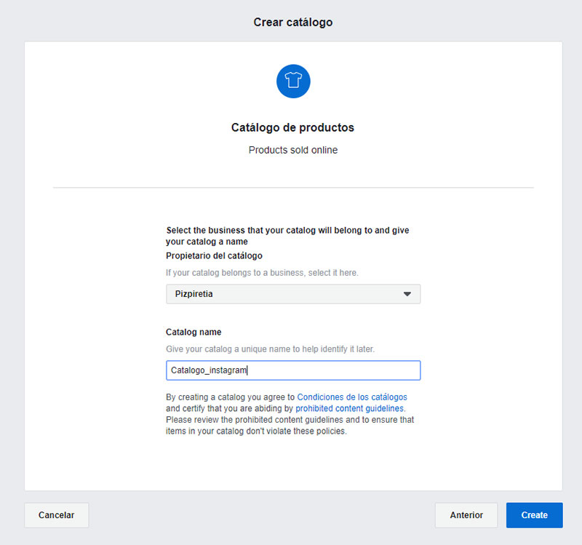
Task: Select the Products sold online subtitle
Action: point(293,150)
